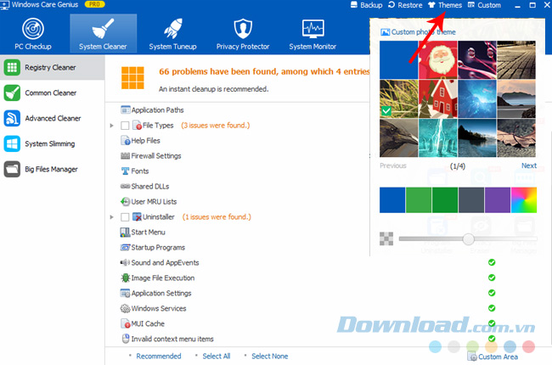Click the Startup Programs icon
The image size is (552, 365).
(126, 248)
